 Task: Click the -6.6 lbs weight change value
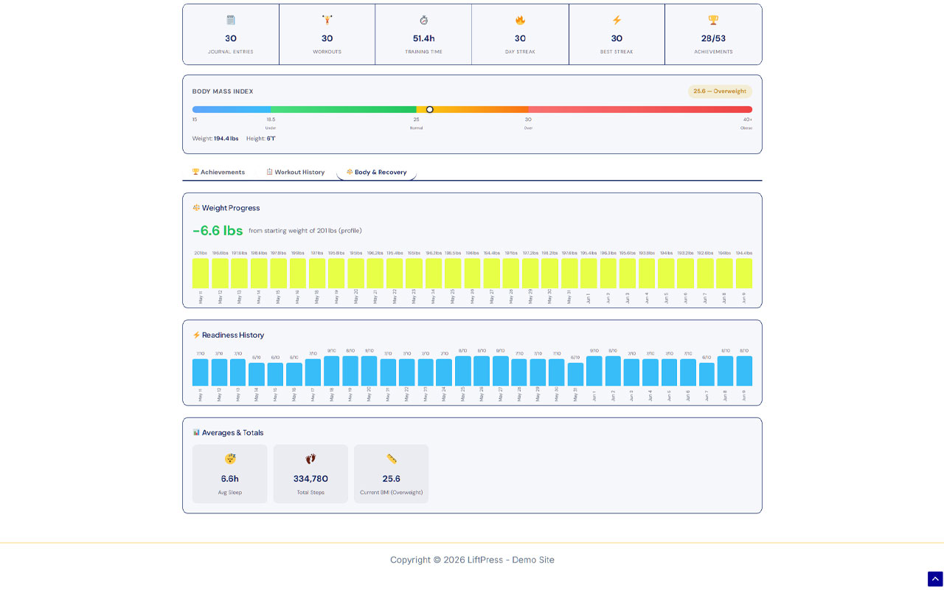coord(218,231)
